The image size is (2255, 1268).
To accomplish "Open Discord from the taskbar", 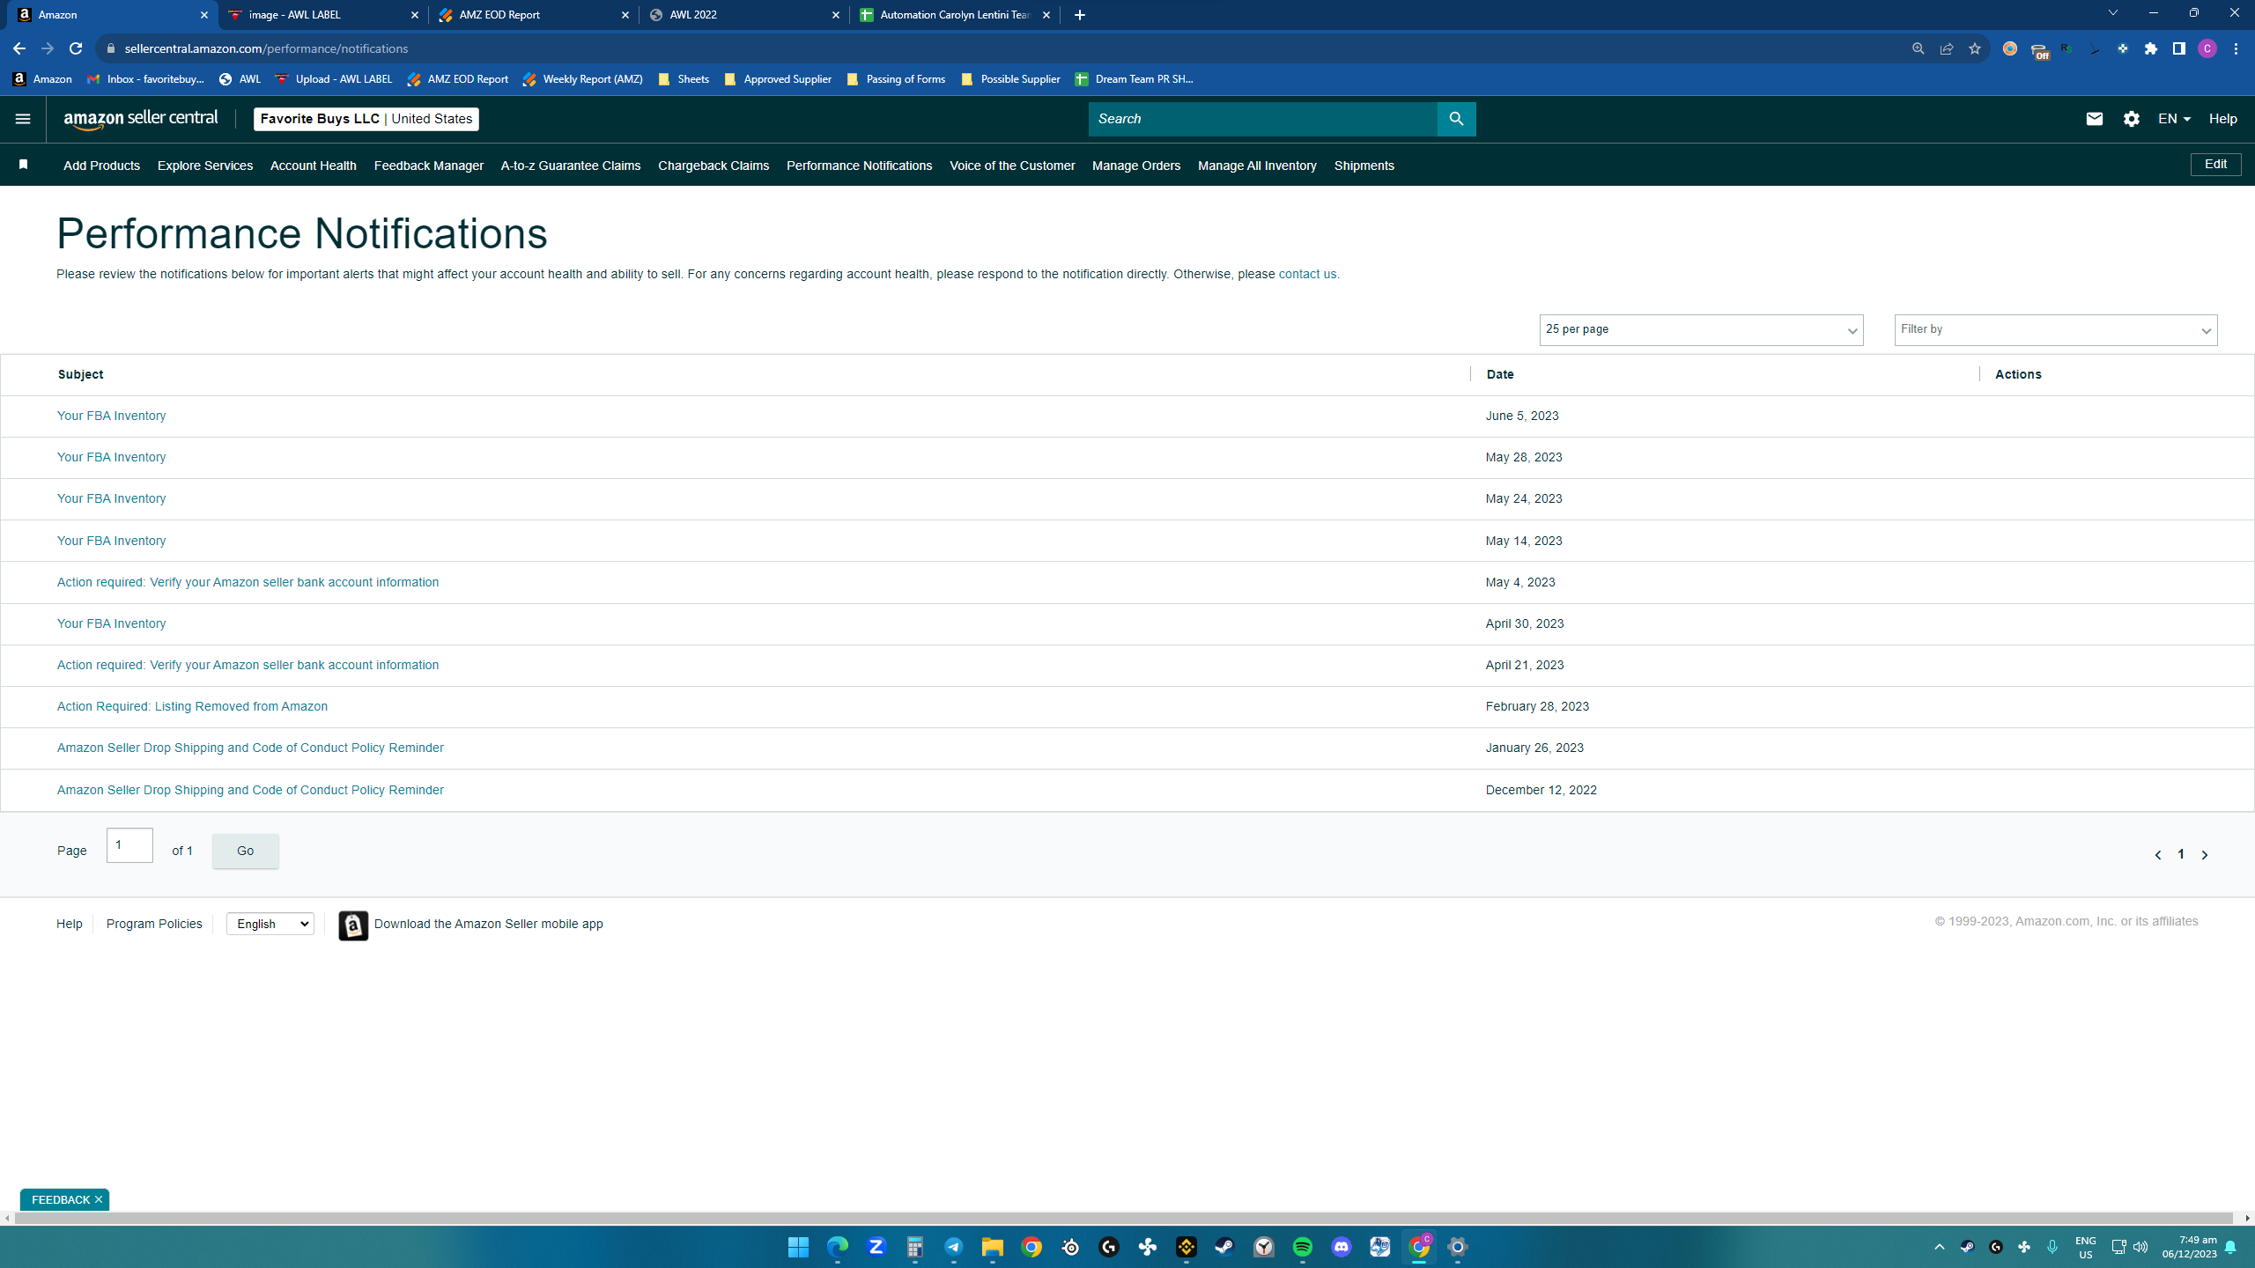I will click(x=1341, y=1247).
